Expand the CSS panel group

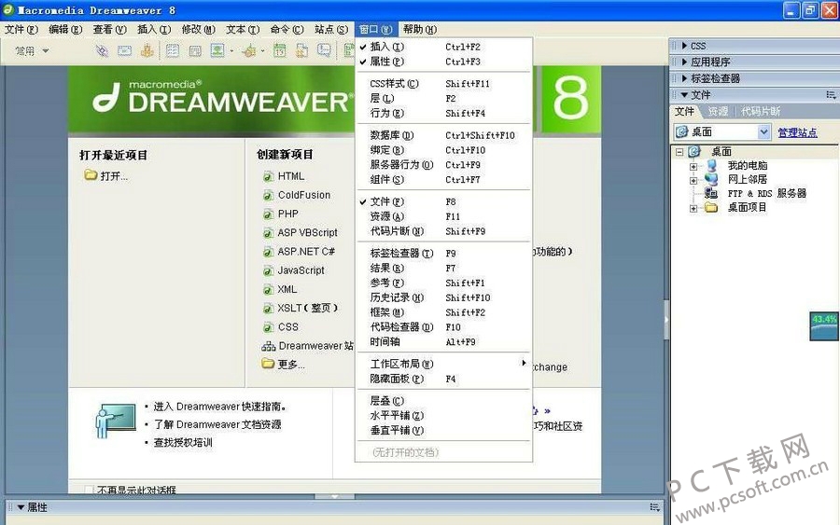684,46
